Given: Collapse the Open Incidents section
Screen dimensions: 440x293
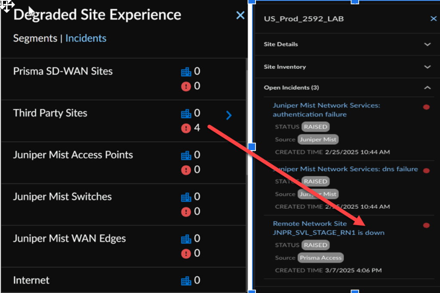Looking at the screenshot, I should pyautogui.click(x=427, y=88).
